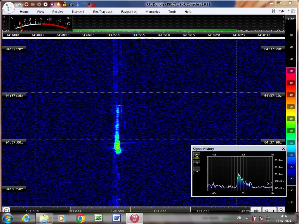Open the View ribbon tab
The image size is (299, 224).
pyautogui.click(x=40, y=12)
